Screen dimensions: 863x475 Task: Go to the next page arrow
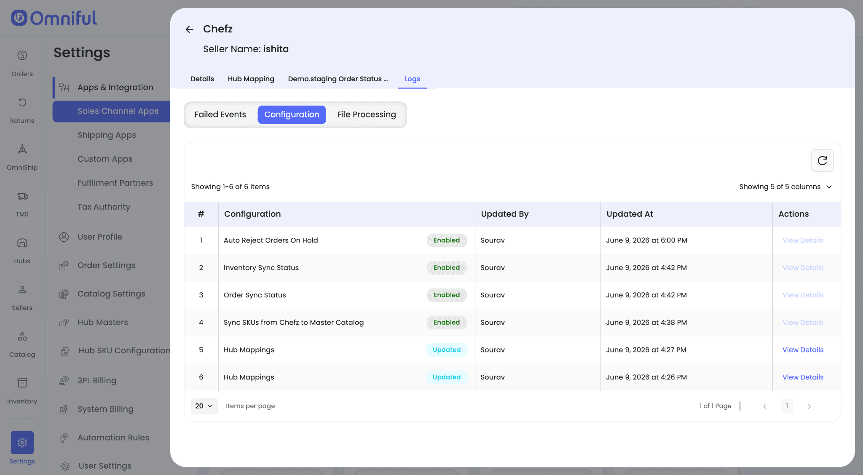809,406
